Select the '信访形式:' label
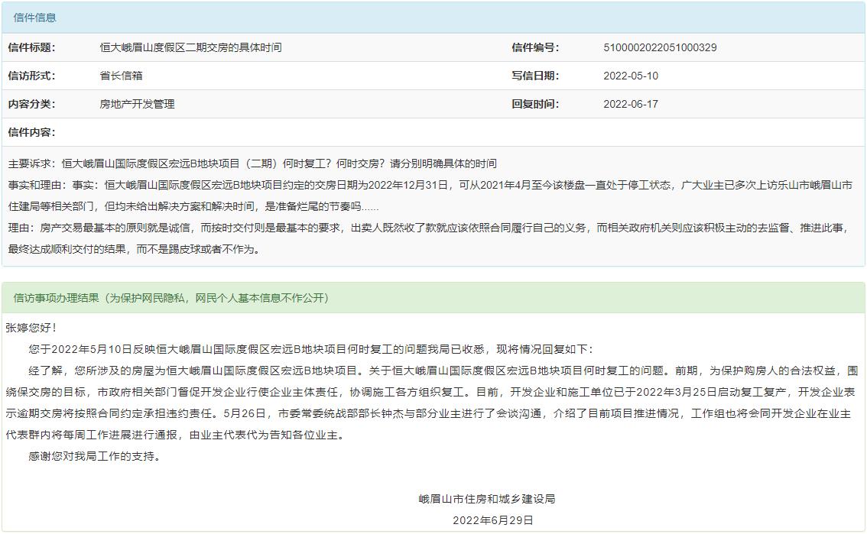The width and height of the screenshot is (867, 534). (31, 76)
